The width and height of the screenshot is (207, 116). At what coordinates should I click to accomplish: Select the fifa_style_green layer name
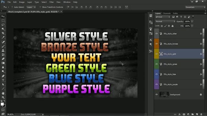pyautogui.click(x=170, y=64)
